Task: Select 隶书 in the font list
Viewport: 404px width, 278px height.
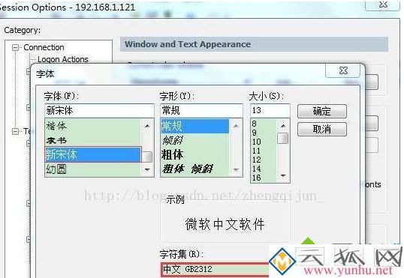Action: (x=93, y=140)
